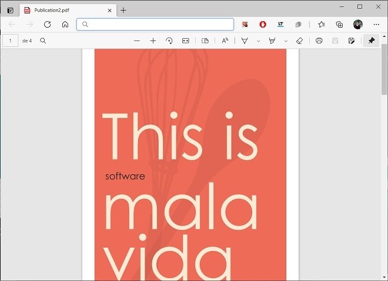Click the 'vida' text in PDF
The height and width of the screenshot is (281, 388).
point(168,257)
